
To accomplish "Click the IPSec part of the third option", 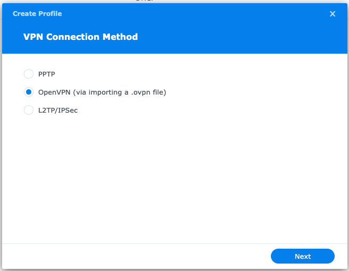I will (68, 110).
